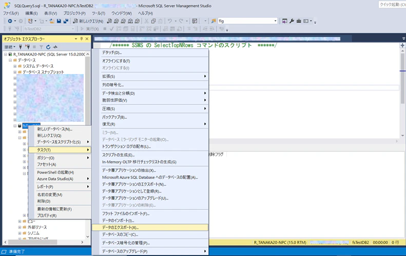406x256 pixels.
Task: Select オフラインにする(T) menu entry
Action: tap(150, 61)
